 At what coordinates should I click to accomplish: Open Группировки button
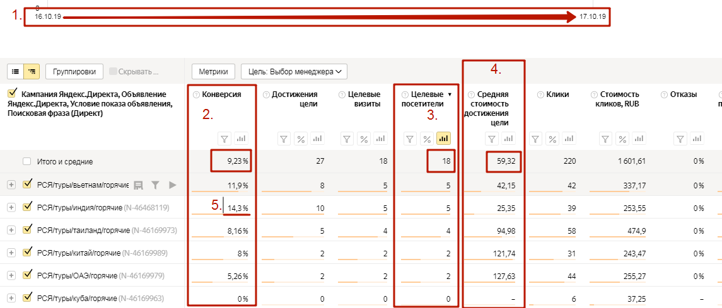tap(74, 71)
